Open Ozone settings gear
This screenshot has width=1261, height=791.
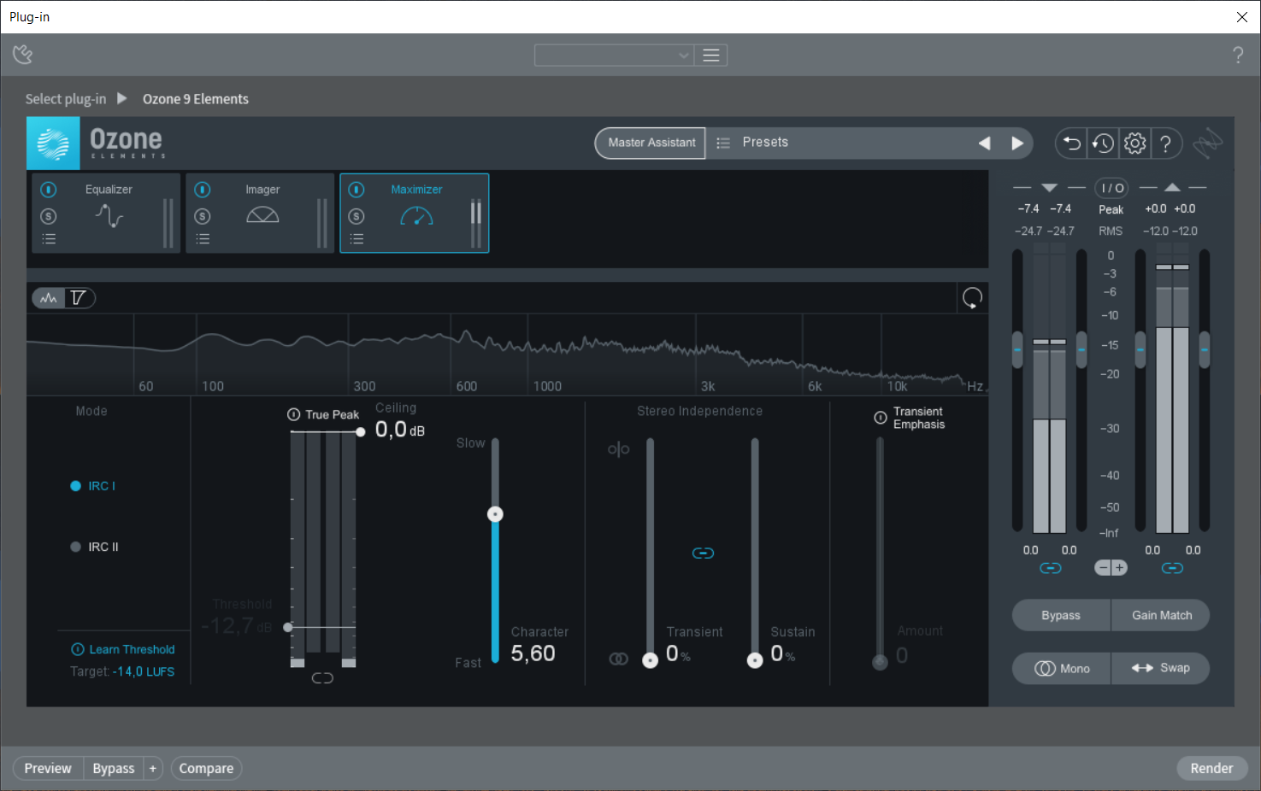point(1134,144)
